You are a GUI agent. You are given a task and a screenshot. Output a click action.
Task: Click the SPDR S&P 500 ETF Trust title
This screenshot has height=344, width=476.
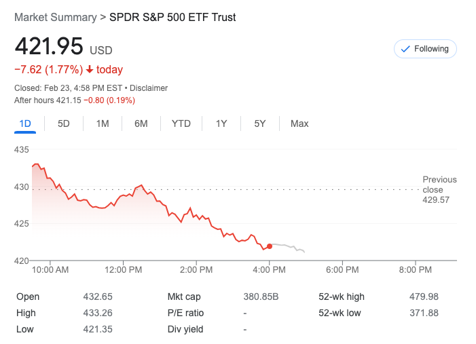pyautogui.click(x=172, y=17)
